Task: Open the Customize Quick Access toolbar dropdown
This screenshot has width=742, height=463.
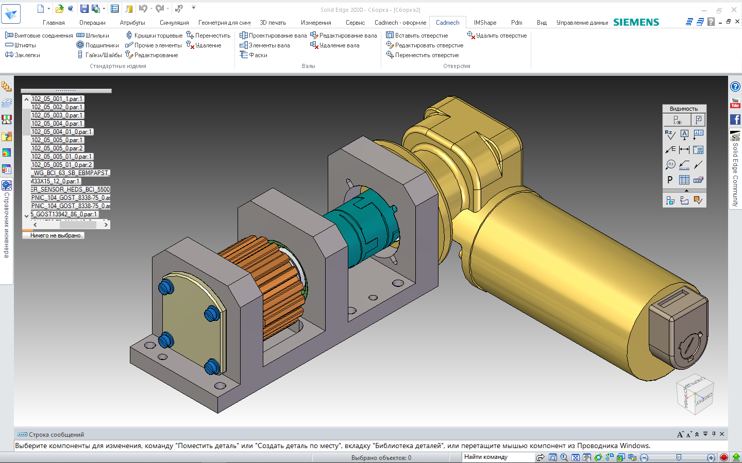Action: pos(194,8)
